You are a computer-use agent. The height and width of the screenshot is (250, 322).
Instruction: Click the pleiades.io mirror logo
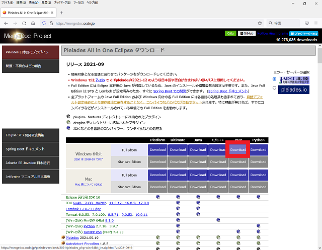coord(294,90)
